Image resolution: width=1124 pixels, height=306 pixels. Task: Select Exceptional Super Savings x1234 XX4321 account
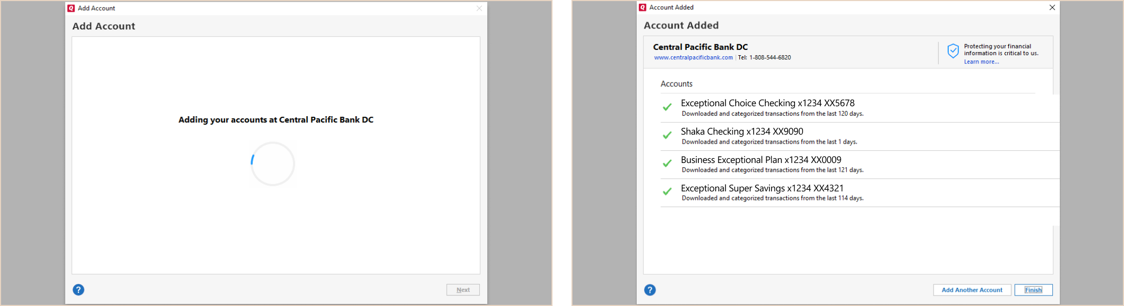coord(860,193)
